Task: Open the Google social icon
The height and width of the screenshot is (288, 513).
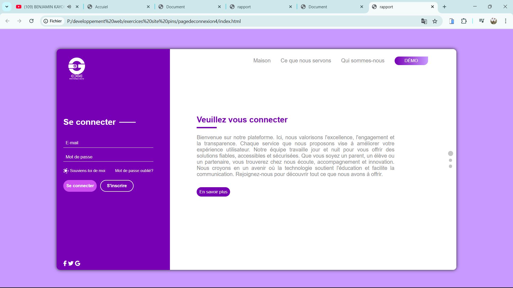Action: 77,263
